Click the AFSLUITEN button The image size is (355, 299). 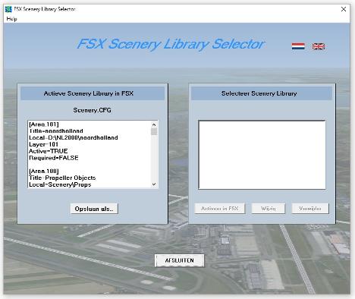tap(179, 260)
